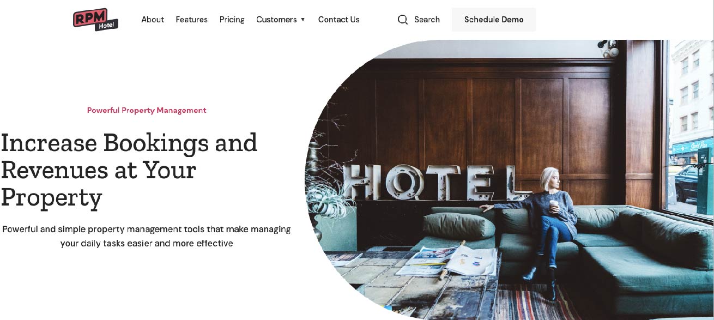Open the Pricing page link
The image size is (714, 320).
[x=232, y=20]
